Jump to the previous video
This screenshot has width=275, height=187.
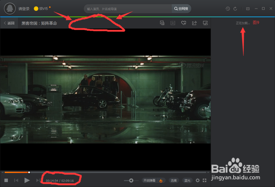point(16,180)
